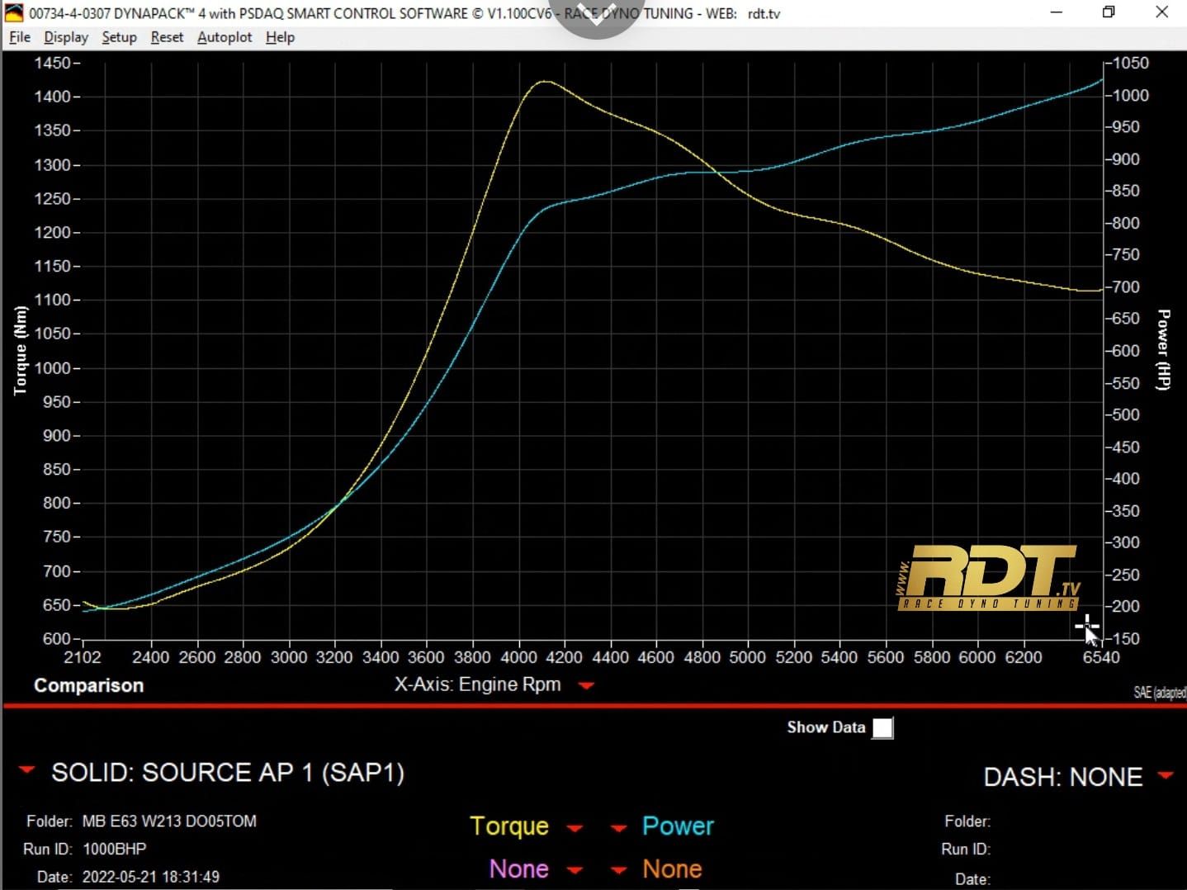This screenshot has width=1187, height=890.
Task: Open the orange None channel dropdown arrow
Action: pyautogui.click(x=618, y=870)
